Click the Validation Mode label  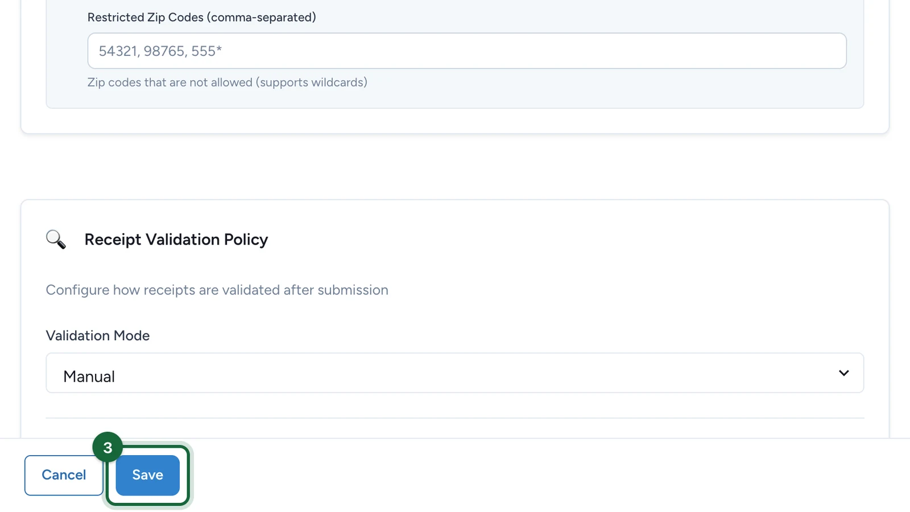click(x=98, y=336)
